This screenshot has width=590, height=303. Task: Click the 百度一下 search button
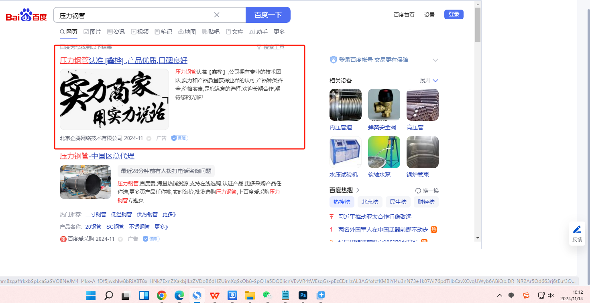pyautogui.click(x=268, y=15)
